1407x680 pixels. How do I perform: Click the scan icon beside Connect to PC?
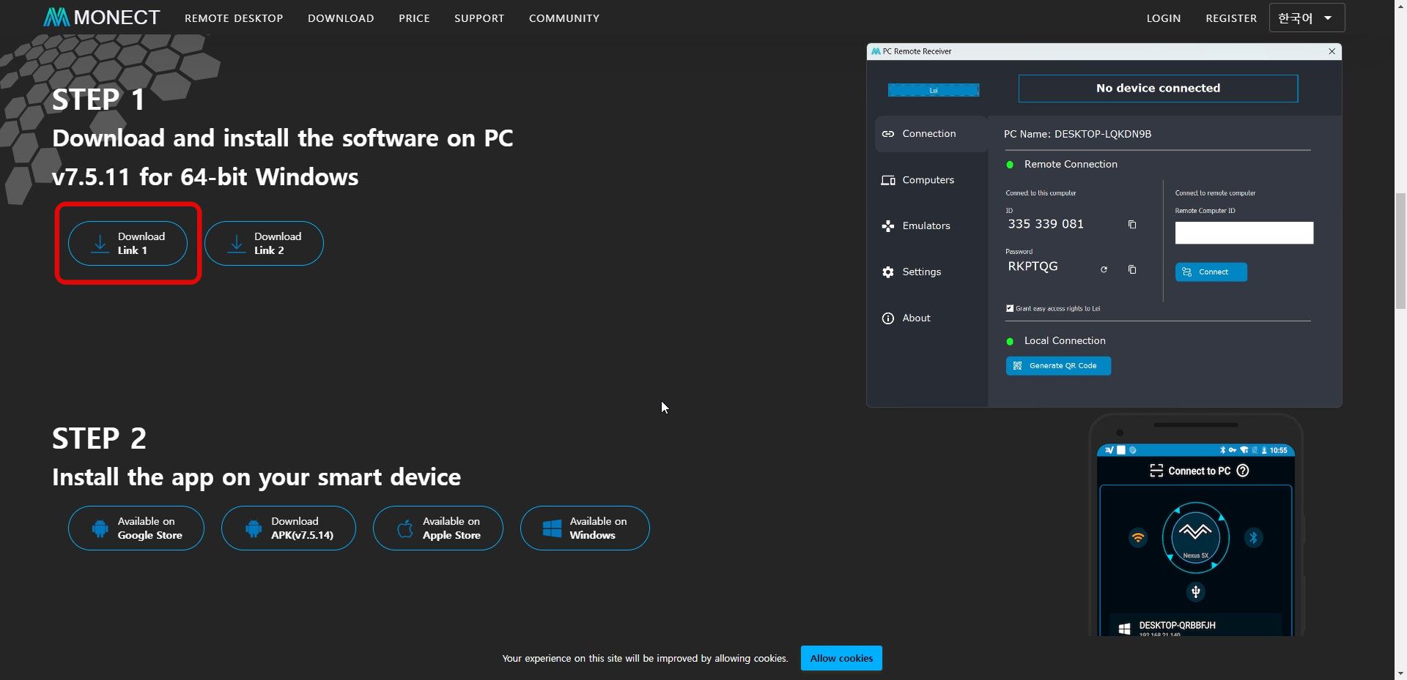[1156, 471]
